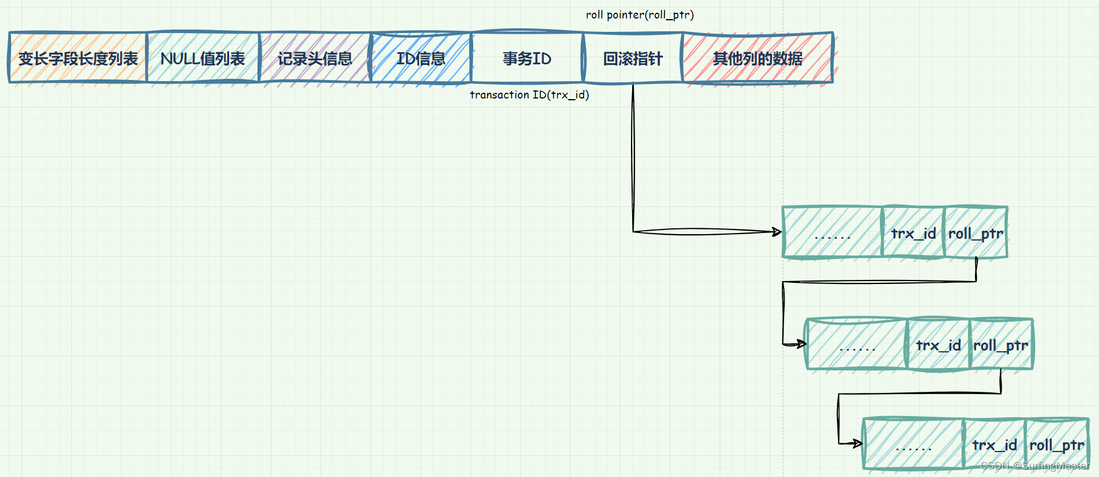Click the roll pointer(roll_ptr) label
Image resolution: width=1099 pixels, height=477 pixels.
(640, 15)
